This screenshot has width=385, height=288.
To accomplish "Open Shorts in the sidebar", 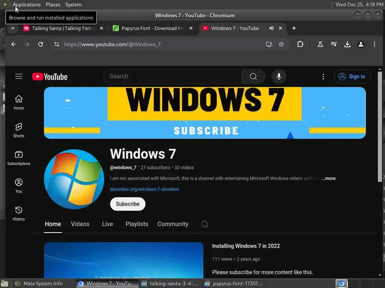I will pos(19,130).
